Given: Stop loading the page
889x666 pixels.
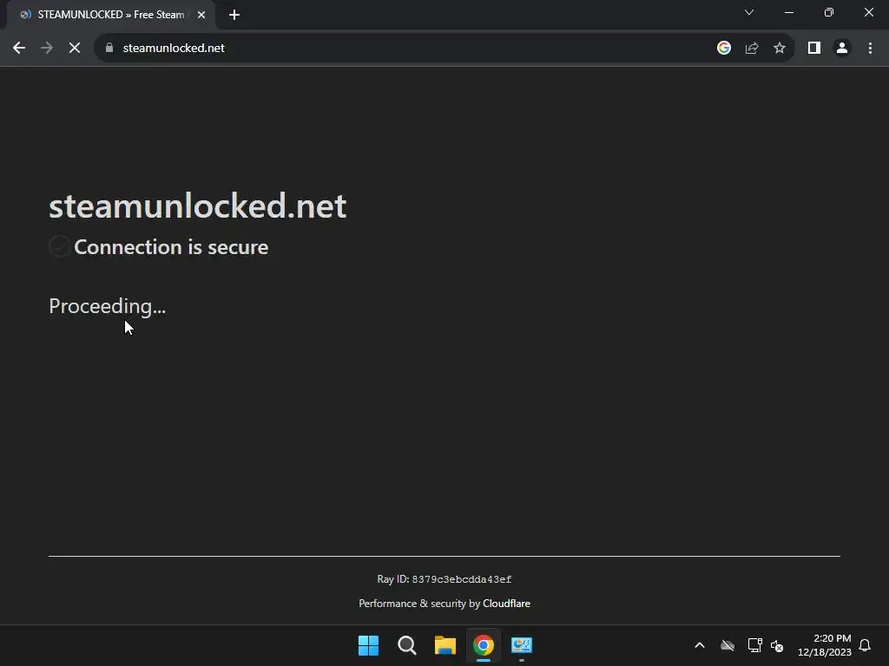Looking at the screenshot, I should click(75, 49).
